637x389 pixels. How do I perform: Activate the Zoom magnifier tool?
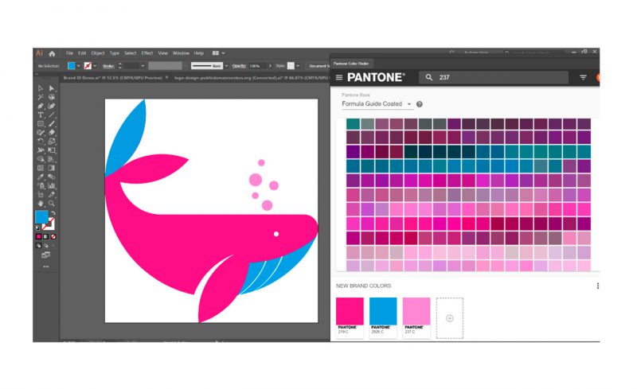pyautogui.click(x=52, y=204)
